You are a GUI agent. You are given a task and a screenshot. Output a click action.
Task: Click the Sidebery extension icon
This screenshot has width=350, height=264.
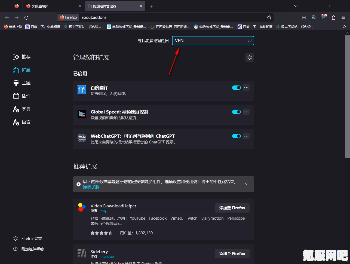82,253
